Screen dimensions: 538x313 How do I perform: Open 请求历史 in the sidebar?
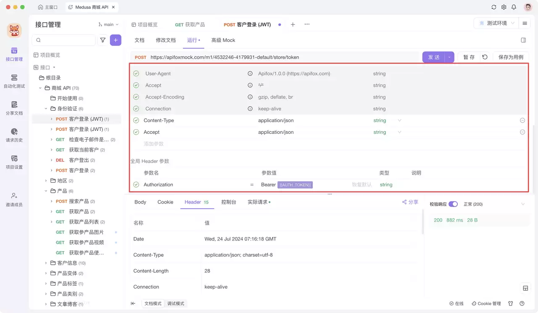(14, 135)
